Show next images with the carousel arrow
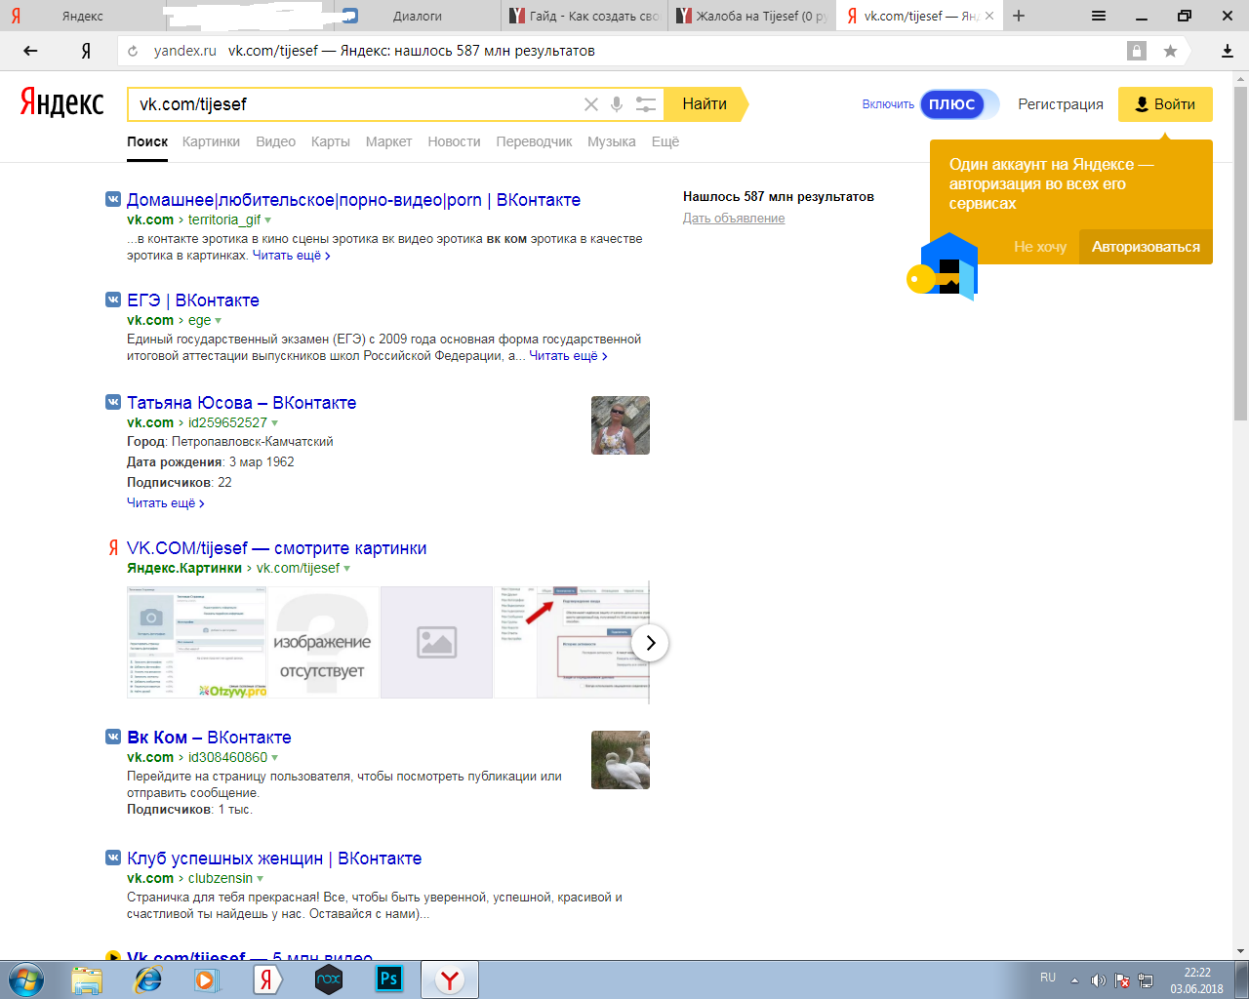The image size is (1249, 999). 650,643
